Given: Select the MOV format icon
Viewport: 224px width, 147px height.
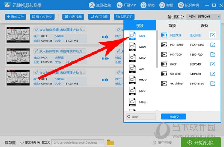Looking at the screenshot, I should tap(132, 47).
